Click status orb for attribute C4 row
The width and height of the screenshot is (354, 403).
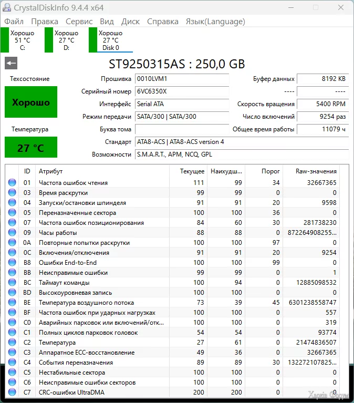12,363
